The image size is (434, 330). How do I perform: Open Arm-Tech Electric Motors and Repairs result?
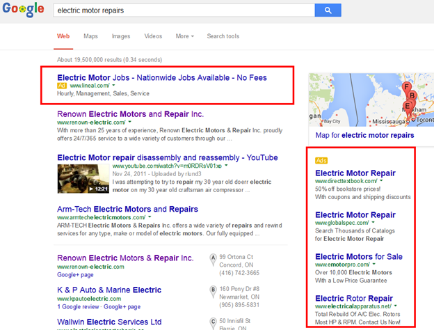[127, 209]
